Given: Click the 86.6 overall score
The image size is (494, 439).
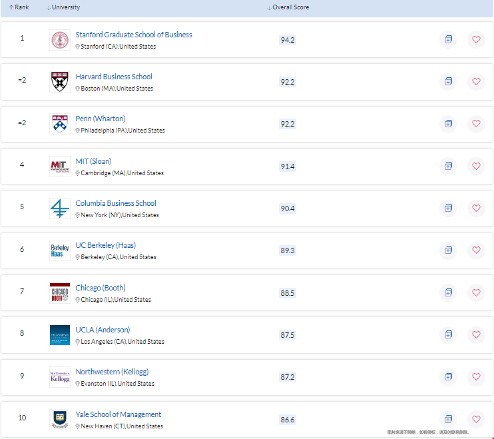Looking at the screenshot, I should pos(288,420).
